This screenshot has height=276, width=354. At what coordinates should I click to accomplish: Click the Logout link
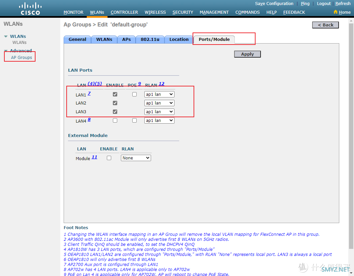point(324,3)
